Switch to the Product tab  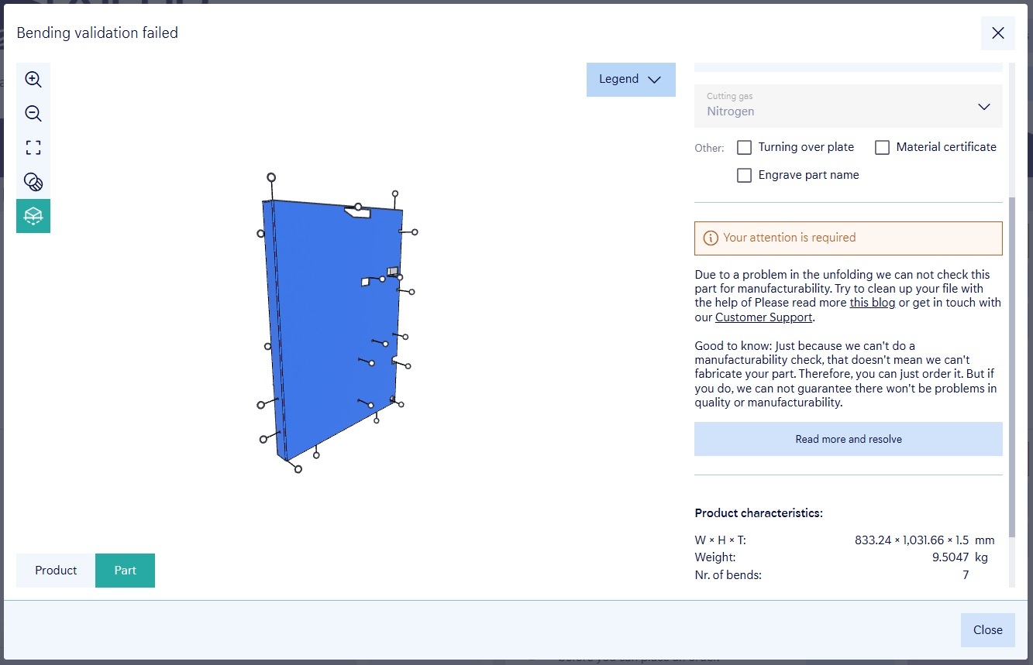click(56, 571)
